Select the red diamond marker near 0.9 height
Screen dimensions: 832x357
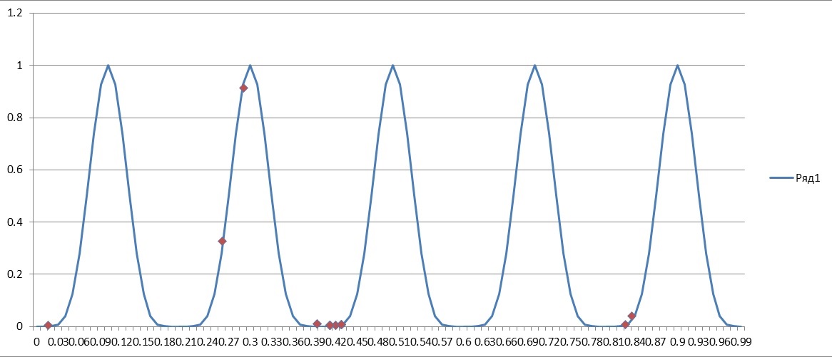tap(243, 88)
